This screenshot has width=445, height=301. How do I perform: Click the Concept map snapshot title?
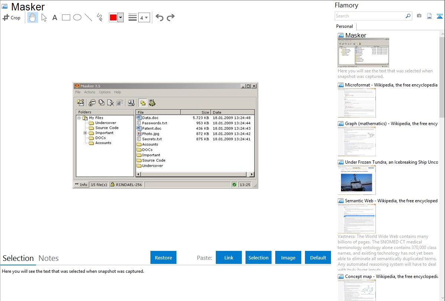point(392,276)
